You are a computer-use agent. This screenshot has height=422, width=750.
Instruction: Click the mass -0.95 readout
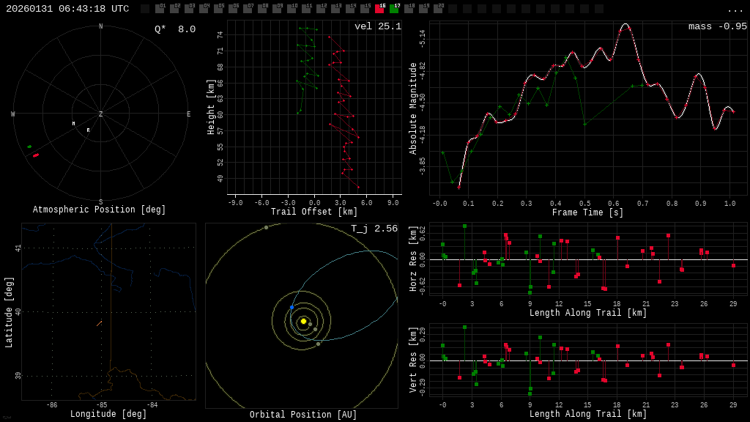(x=718, y=26)
